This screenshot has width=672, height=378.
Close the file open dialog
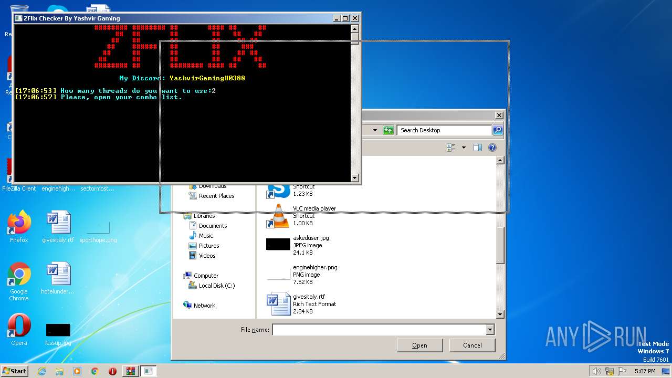pyautogui.click(x=499, y=115)
